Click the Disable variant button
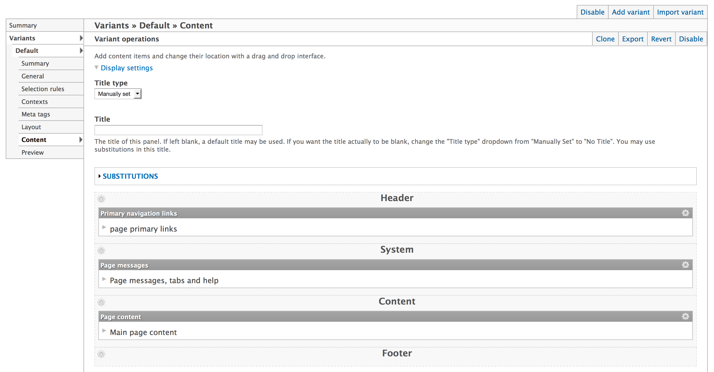 [x=691, y=39]
